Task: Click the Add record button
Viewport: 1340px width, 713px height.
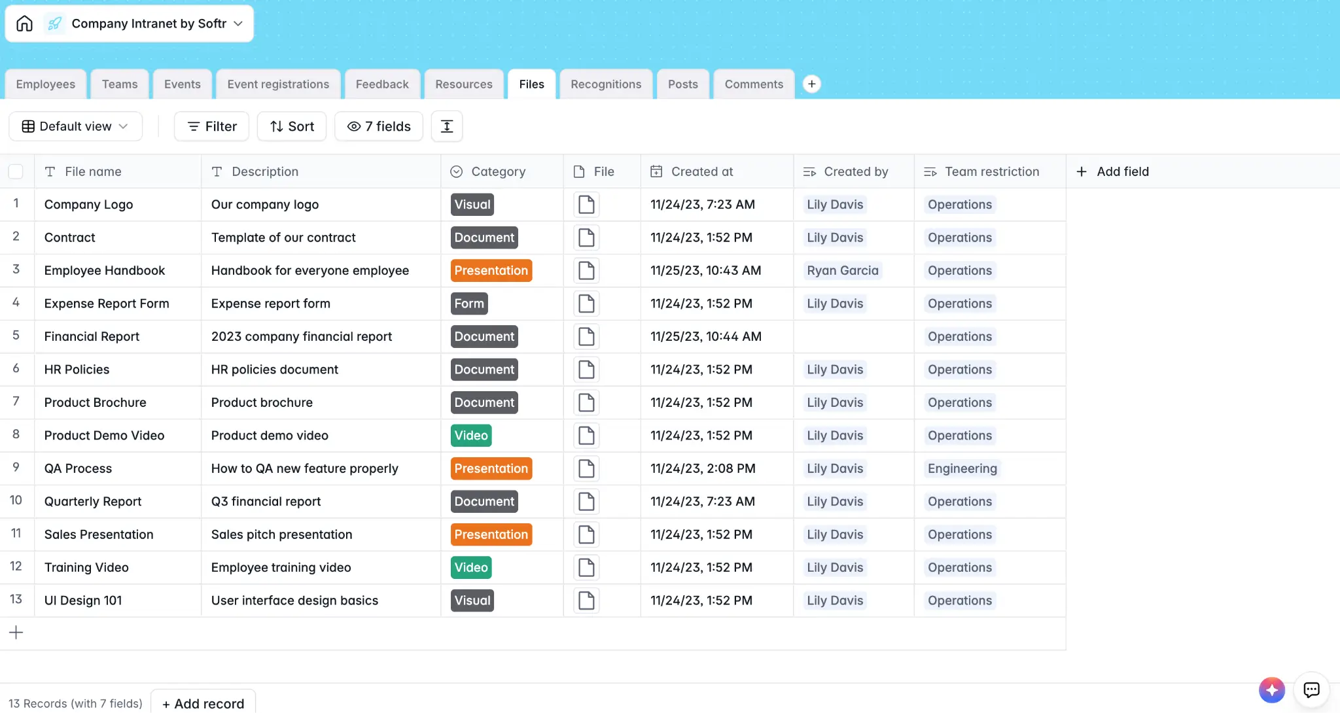Action: [x=203, y=703]
